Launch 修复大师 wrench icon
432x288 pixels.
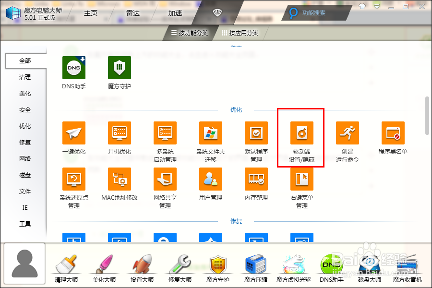click(180, 268)
